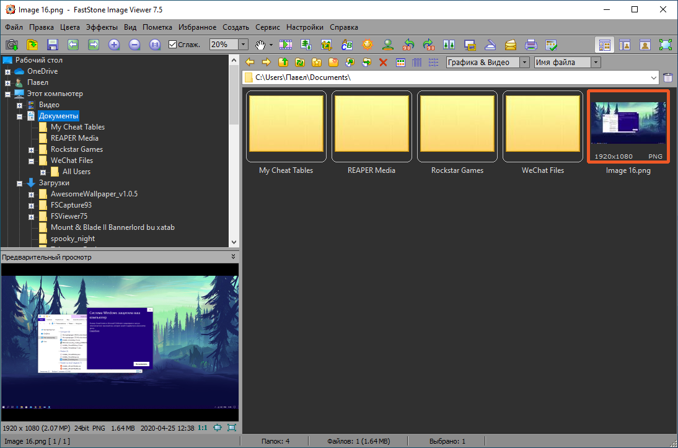Viewport: 678px width, 448px height.
Task: Switch to details list view icon
Action: pos(417,63)
